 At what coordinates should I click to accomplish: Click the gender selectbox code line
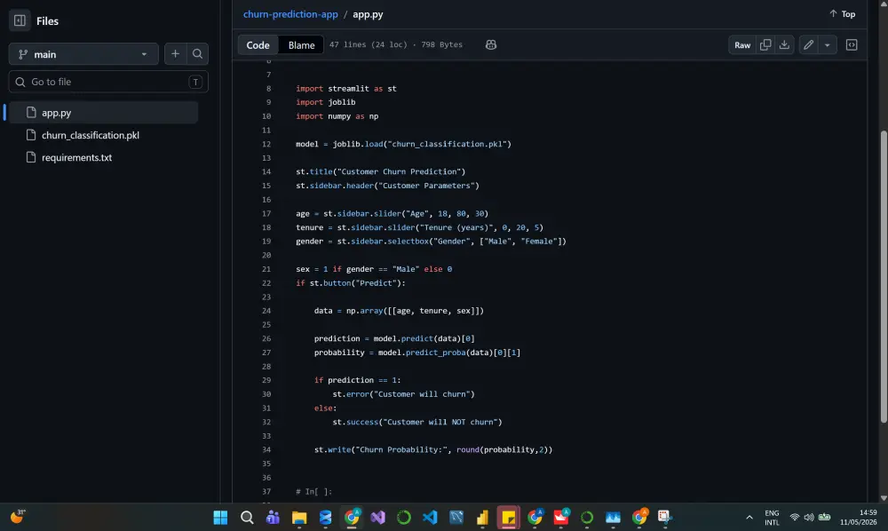pos(431,242)
